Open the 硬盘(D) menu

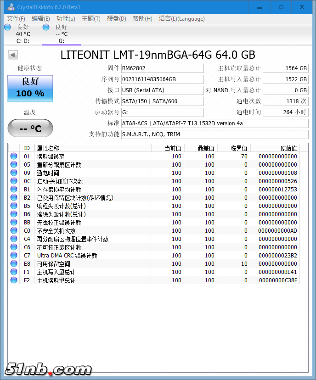116,19
